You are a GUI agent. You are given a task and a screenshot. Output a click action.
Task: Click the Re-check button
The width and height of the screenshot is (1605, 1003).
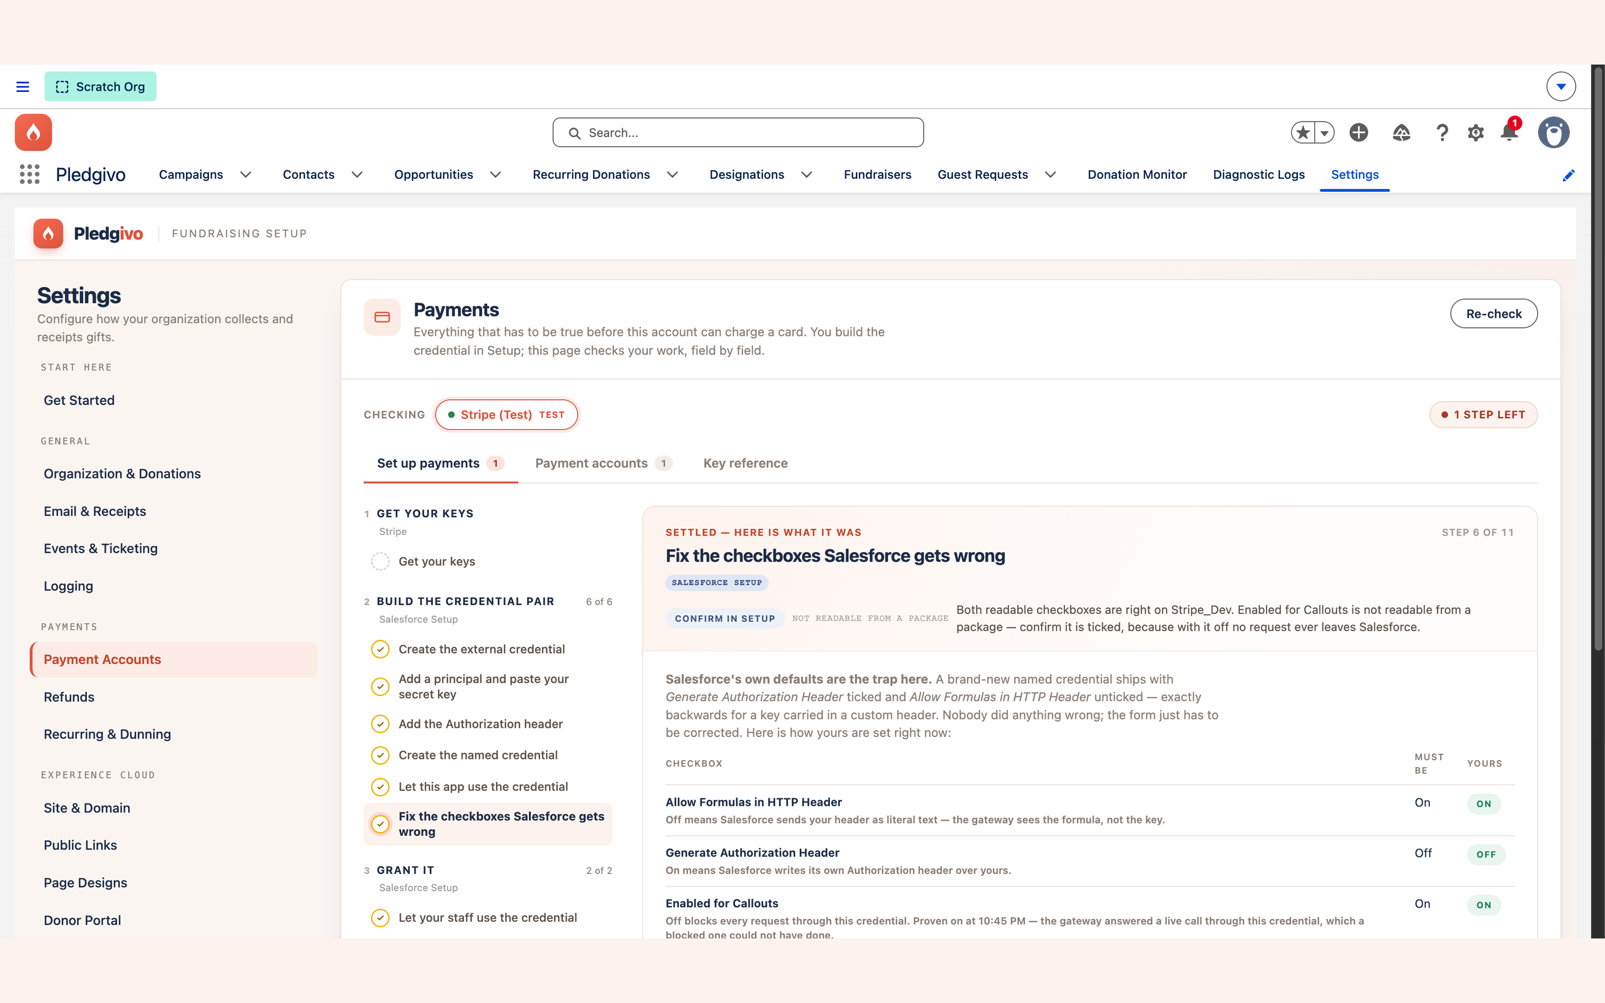click(1494, 314)
